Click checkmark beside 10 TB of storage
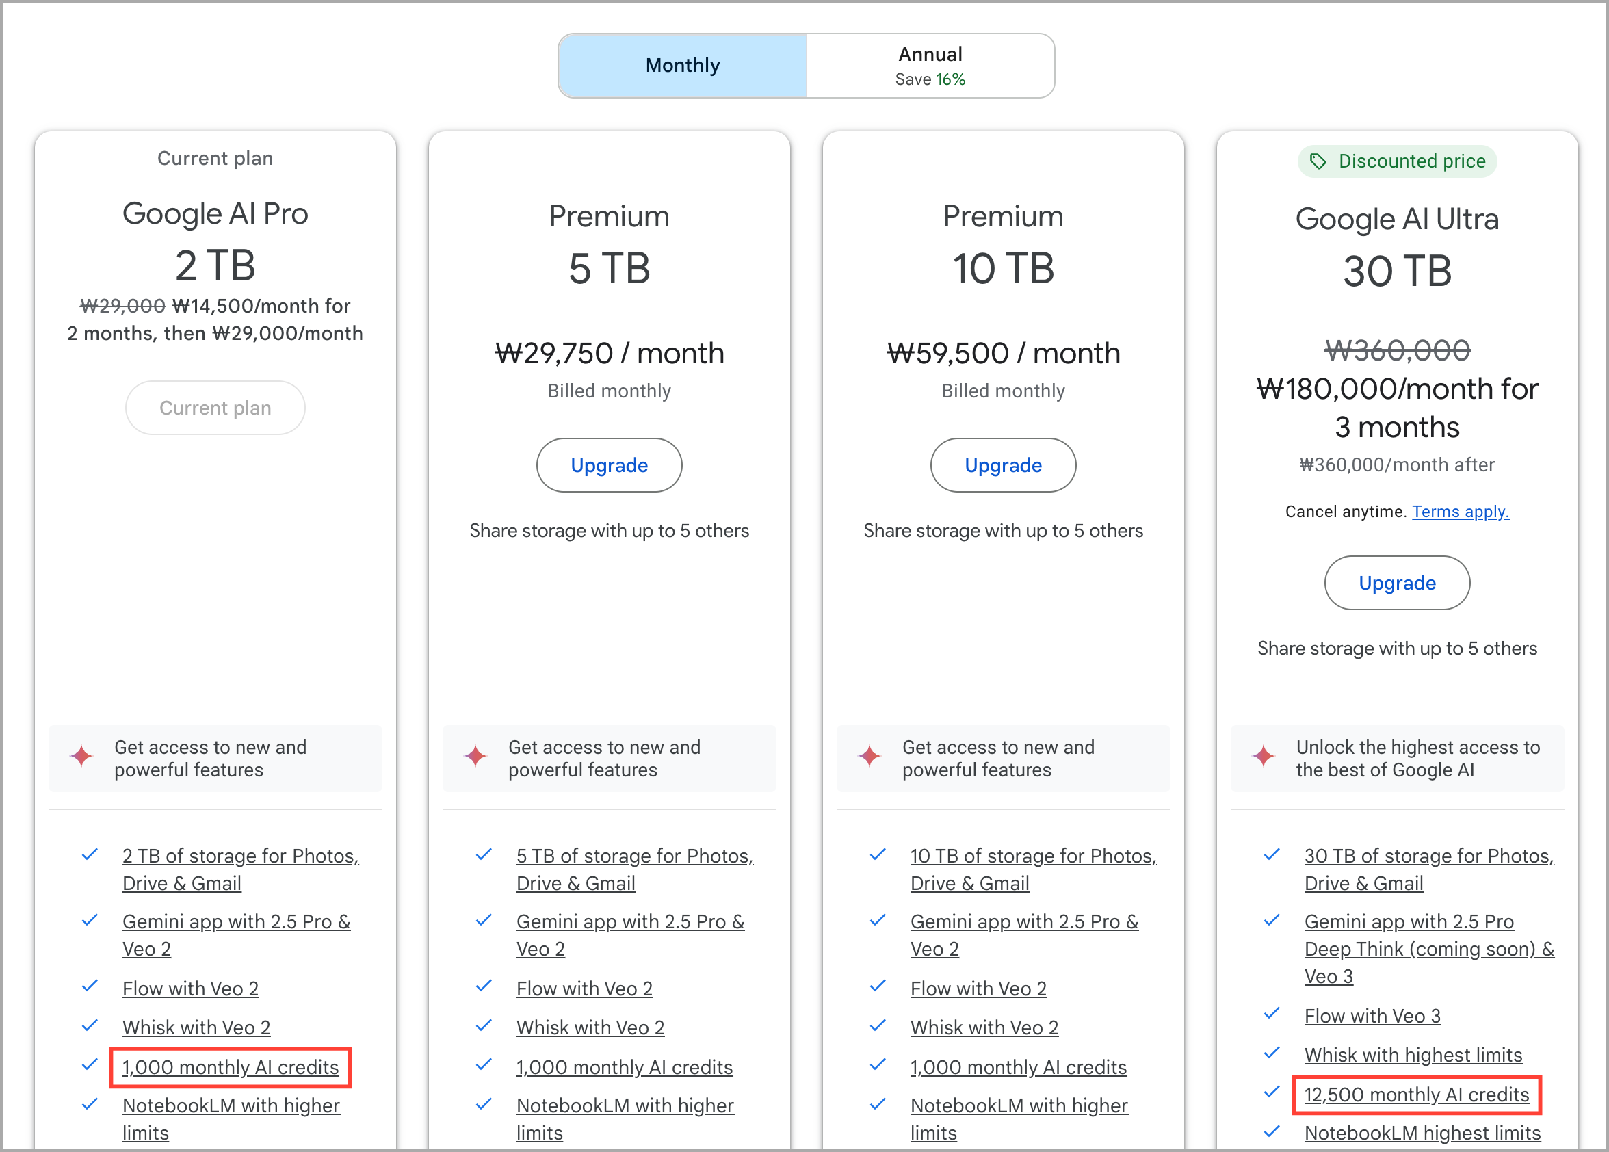The width and height of the screenshot is (1609, 1152). (878, 854)
